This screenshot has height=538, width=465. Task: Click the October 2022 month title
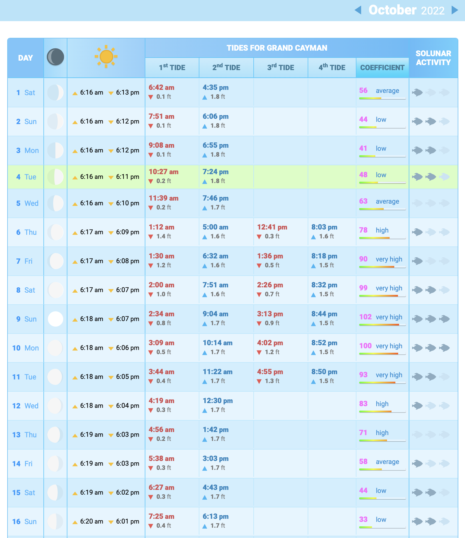pos(406,10)
